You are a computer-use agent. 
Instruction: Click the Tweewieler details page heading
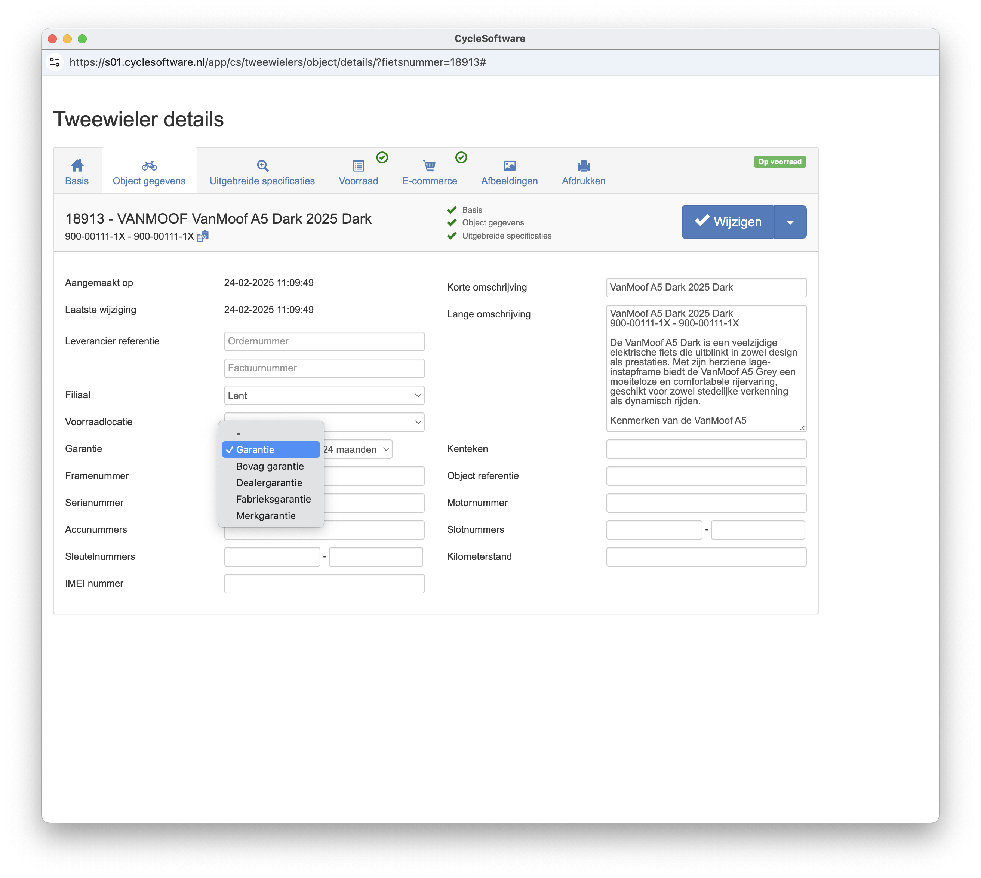(x=138, y=120)
